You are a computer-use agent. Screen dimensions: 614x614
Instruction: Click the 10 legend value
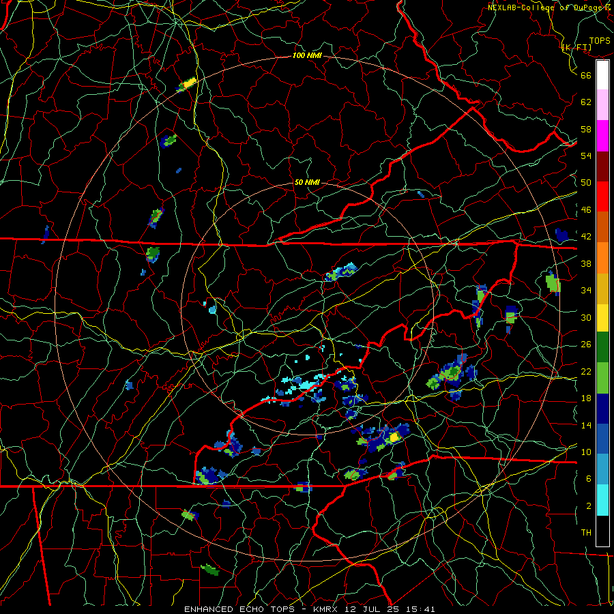(x=586, y=452)
